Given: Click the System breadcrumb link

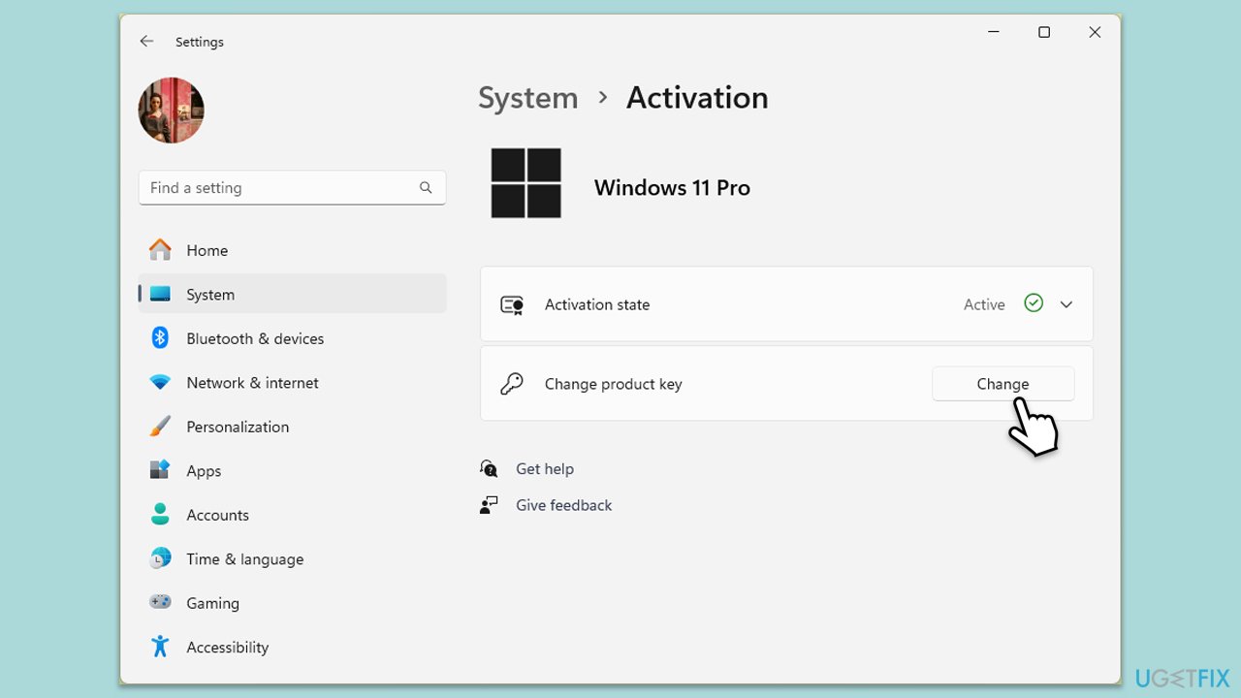Looking at the screenshot, I should [527, 97].
